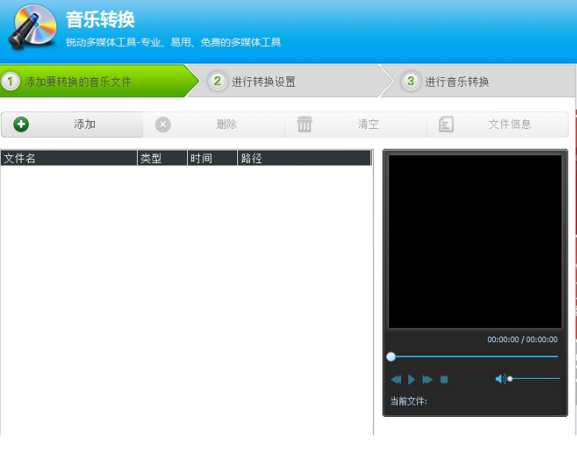This screenshot has width=577, height=452.
Task: Click the CD microphone app logo
Action: pos(33,27)
